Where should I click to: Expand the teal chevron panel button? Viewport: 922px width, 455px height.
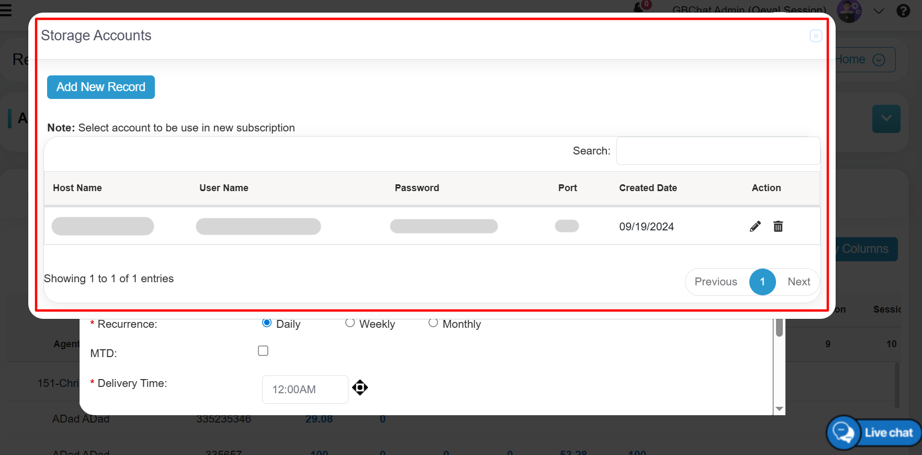(886, 119)
